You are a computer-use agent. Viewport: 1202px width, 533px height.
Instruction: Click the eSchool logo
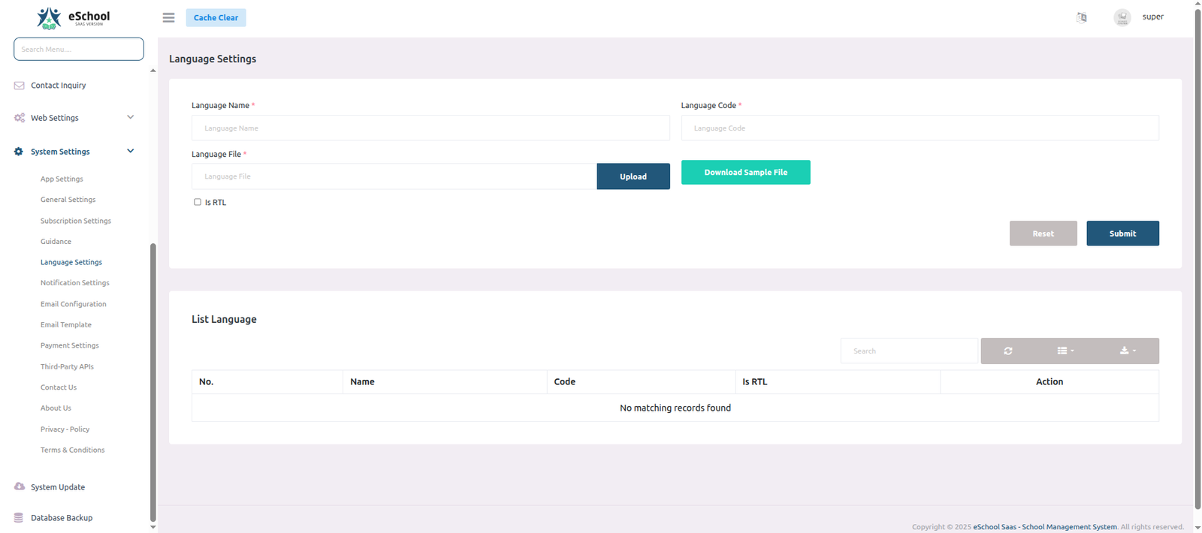(x=73, y=17)
